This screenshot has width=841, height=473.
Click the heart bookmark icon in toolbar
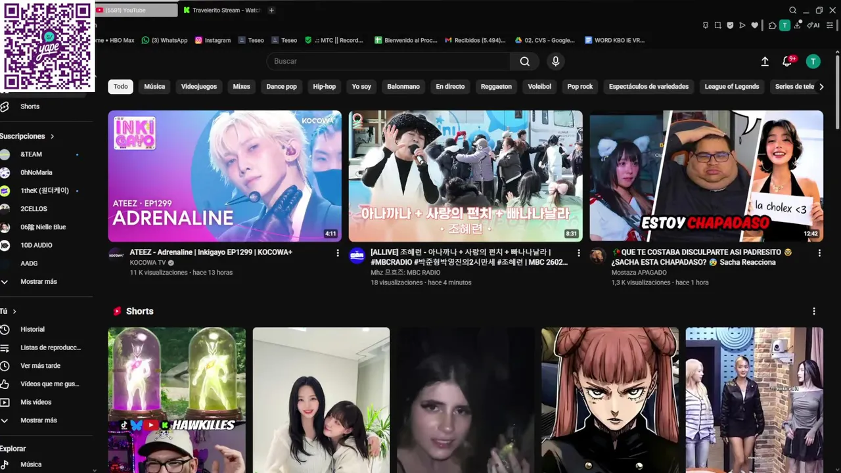coord(755,26)
